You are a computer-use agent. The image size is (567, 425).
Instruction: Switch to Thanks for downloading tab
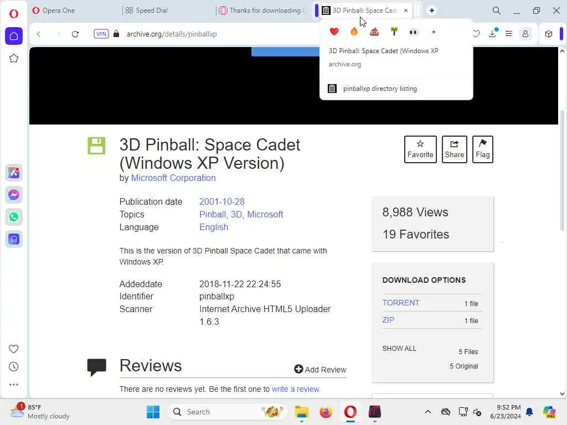[x=263, y=11]
